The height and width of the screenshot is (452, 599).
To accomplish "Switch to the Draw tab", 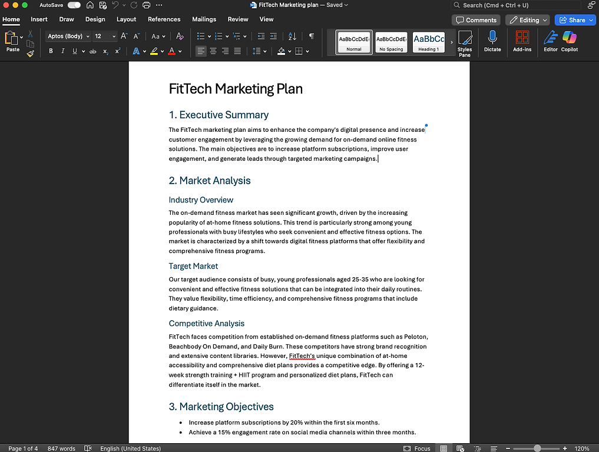I will pos(67,19).
